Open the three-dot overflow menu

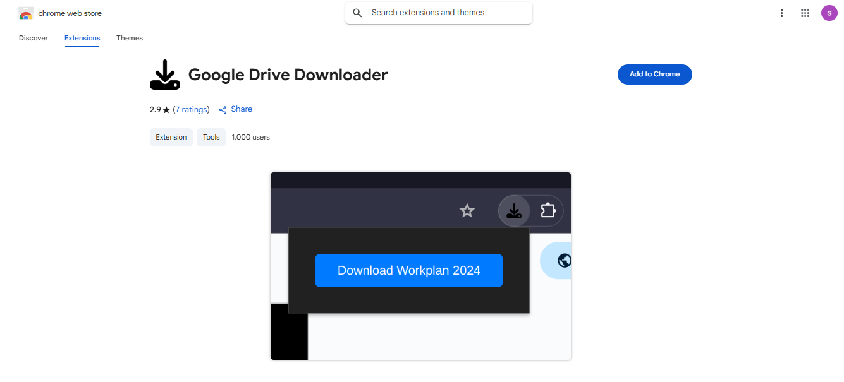pyautogui.click(x=781, y=13)
